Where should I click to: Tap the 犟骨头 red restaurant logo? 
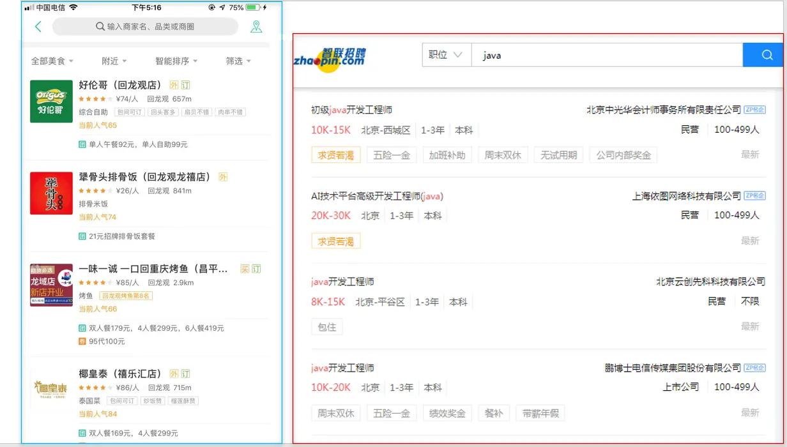pos(51,193)
